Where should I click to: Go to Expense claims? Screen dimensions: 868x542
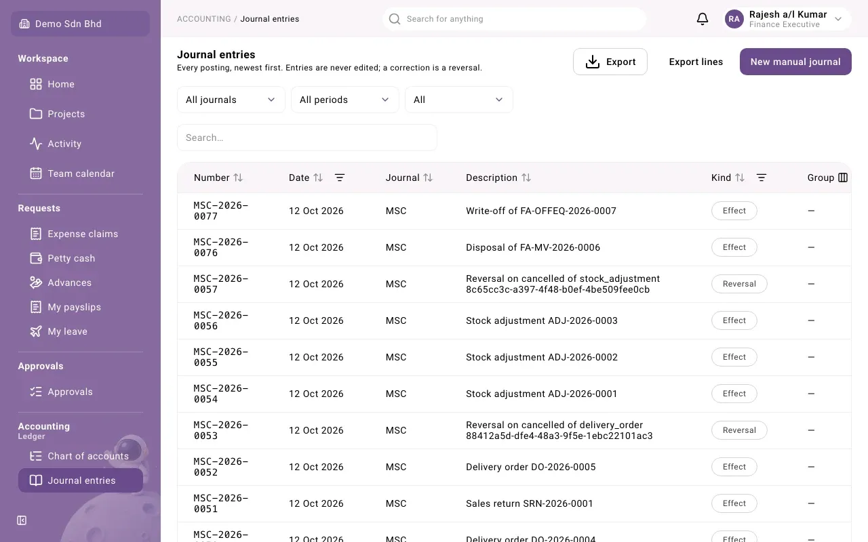click(x=81, y=234)
